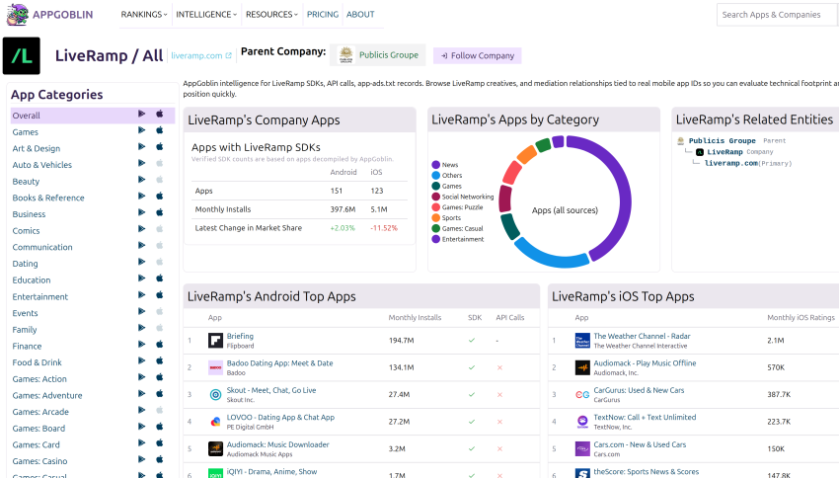The image size is (839, 478).
Task: Click the News legend color dot
Action: 436,165
